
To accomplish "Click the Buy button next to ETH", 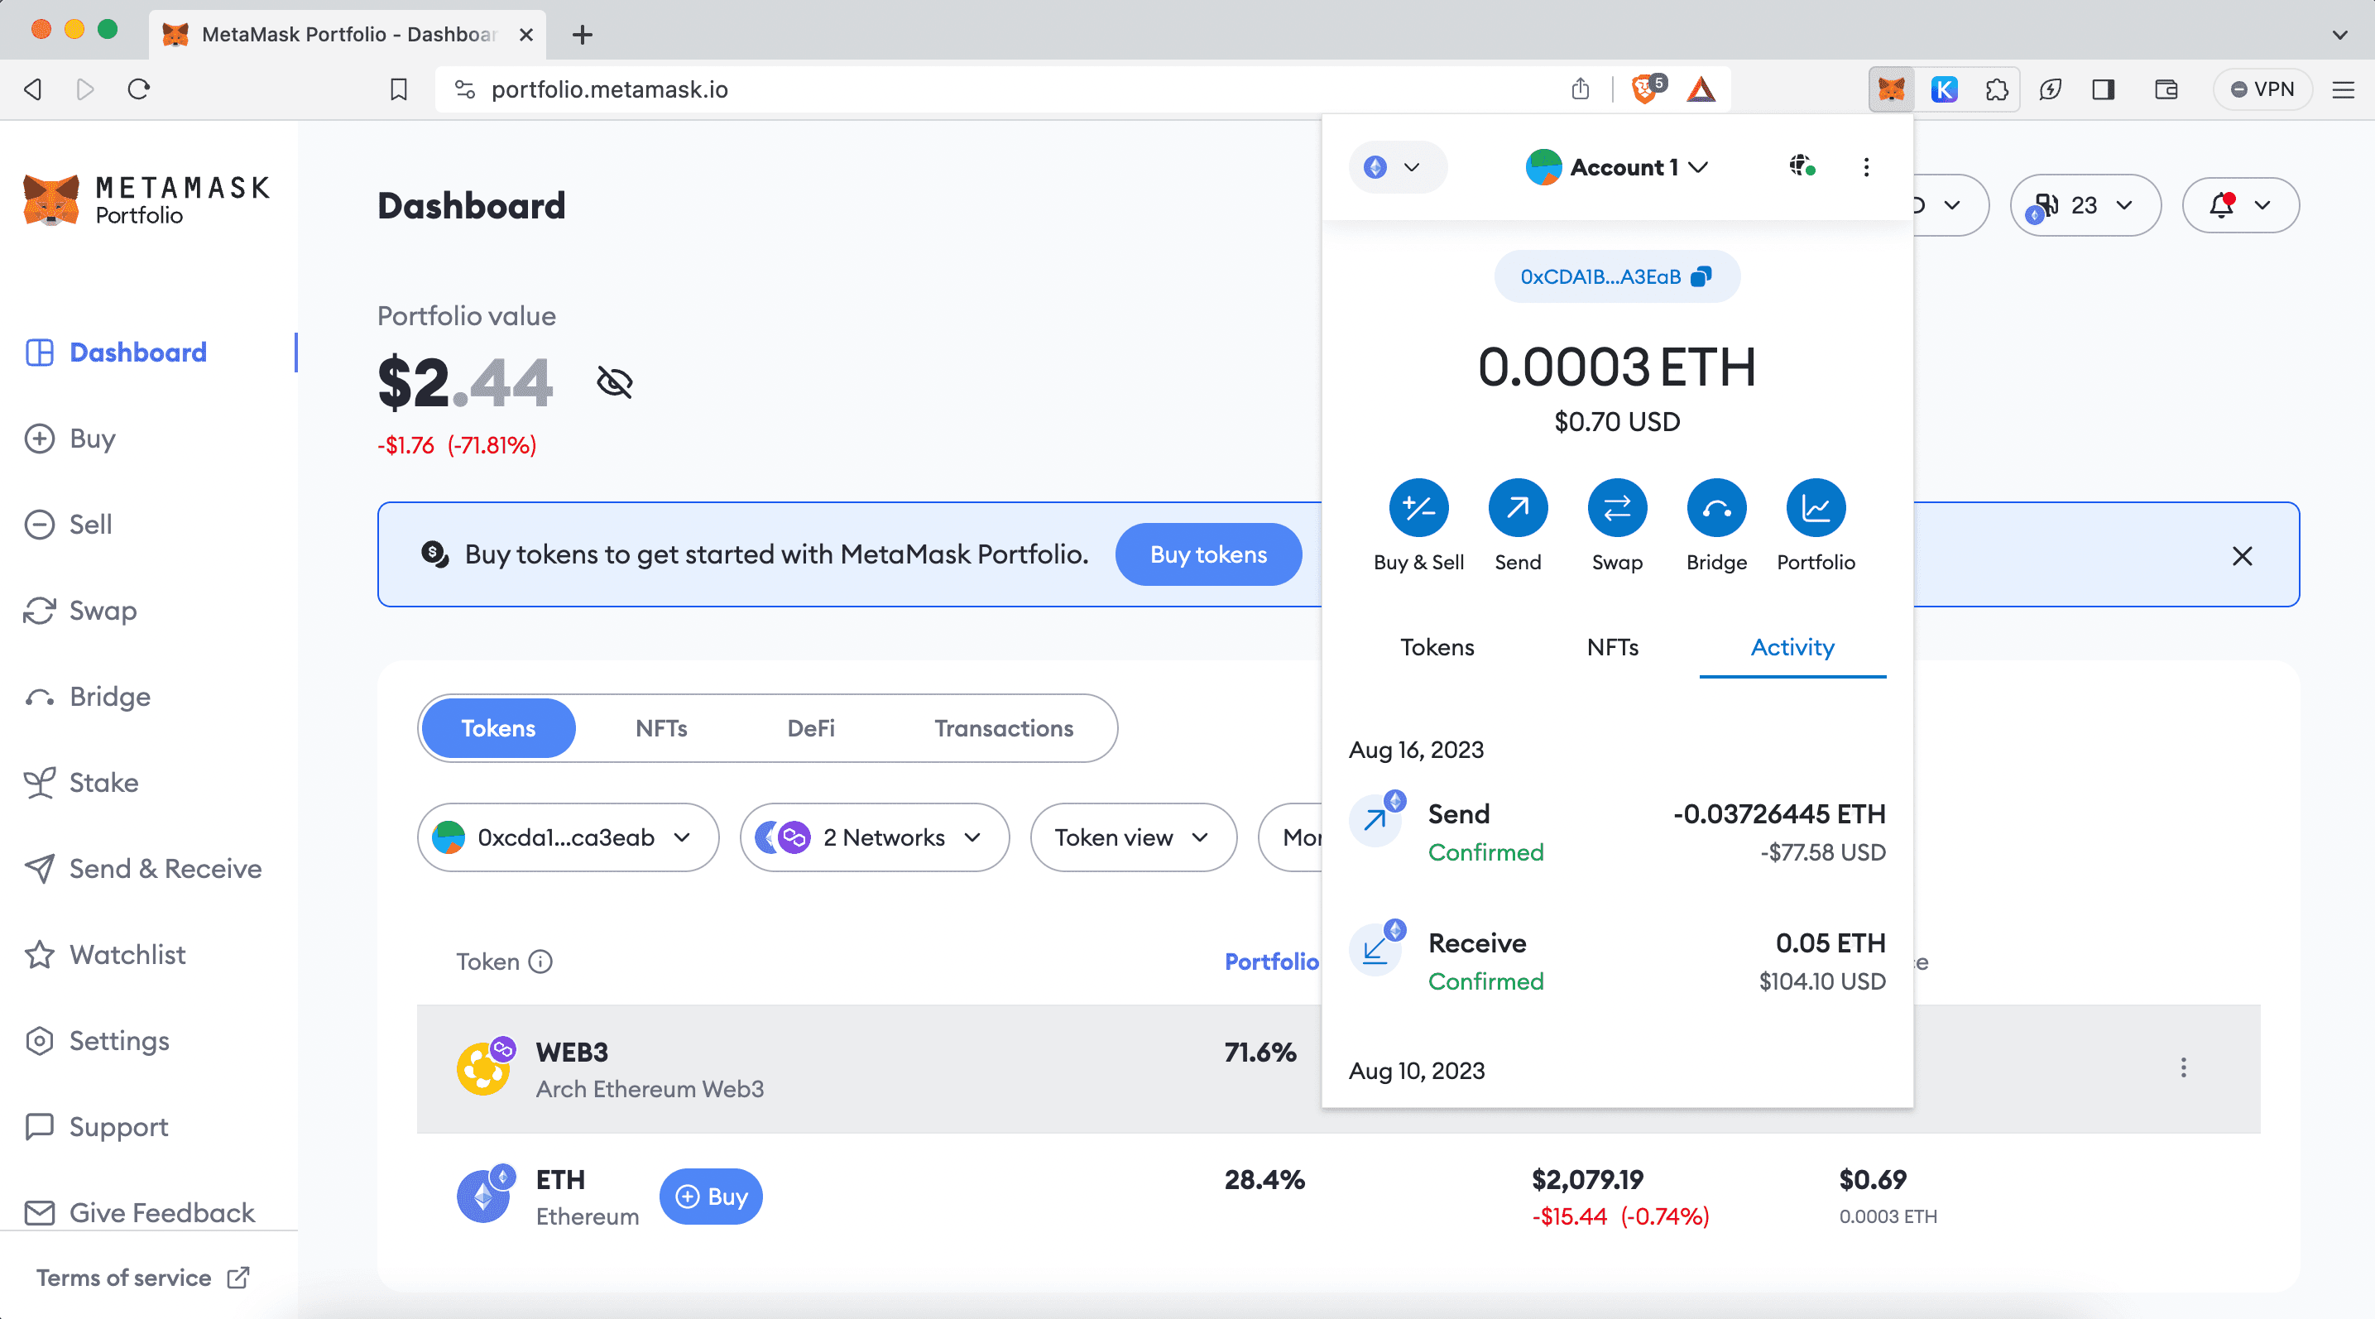I will [711, 1197].
